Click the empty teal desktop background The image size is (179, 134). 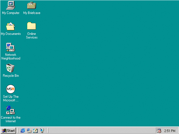103,63
